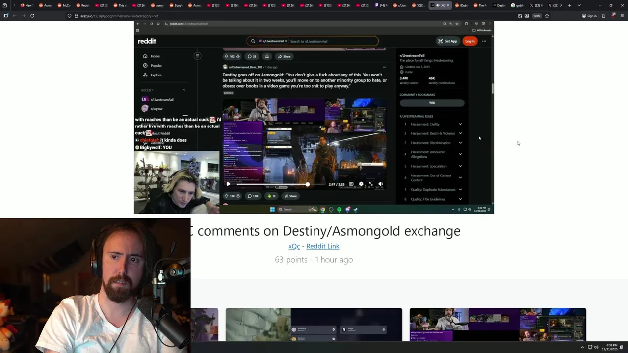Click the politics flair tag
628x353 pixels.
(228, 93)
